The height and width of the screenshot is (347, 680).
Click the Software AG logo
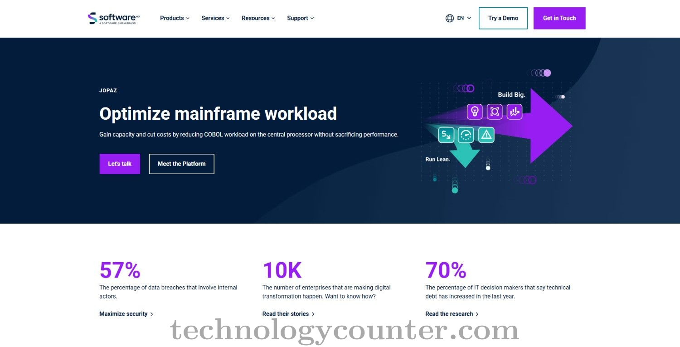click(x=113, y=18)
